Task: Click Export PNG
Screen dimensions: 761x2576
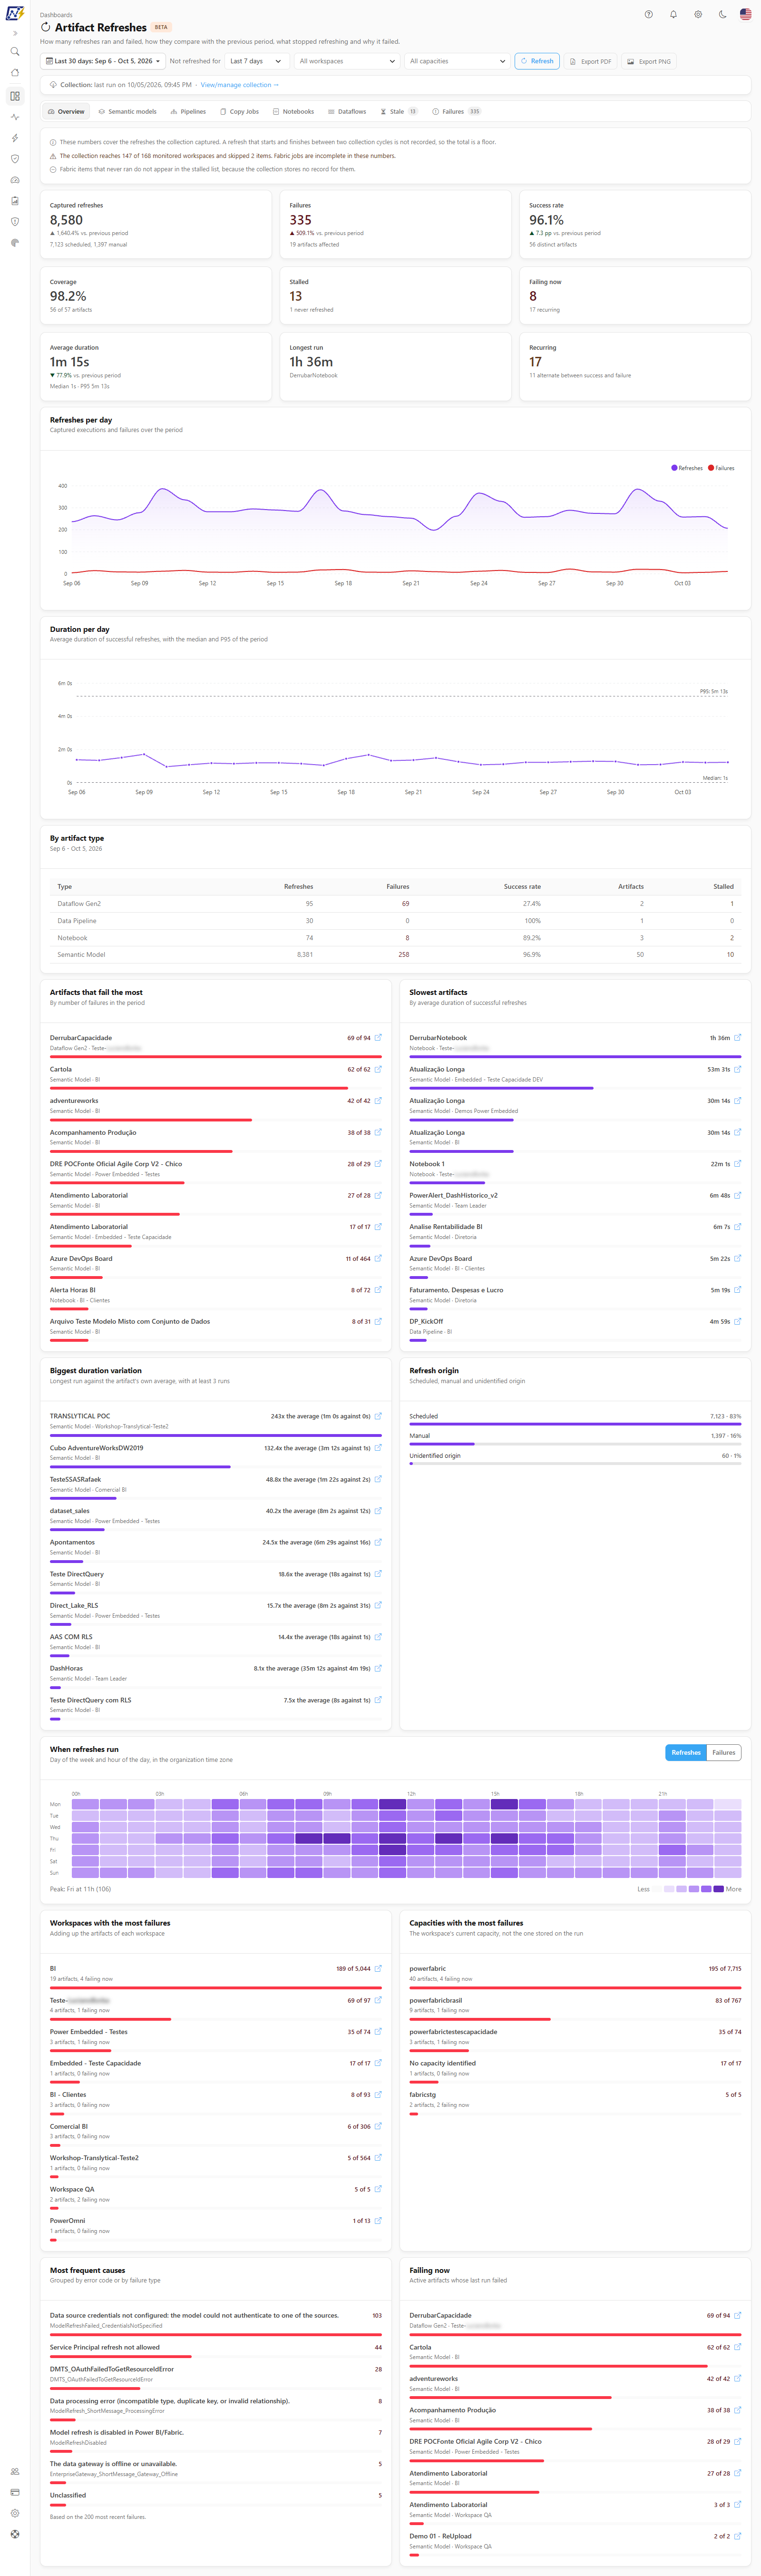Action: pyautogui.click(x=649, y=61)
